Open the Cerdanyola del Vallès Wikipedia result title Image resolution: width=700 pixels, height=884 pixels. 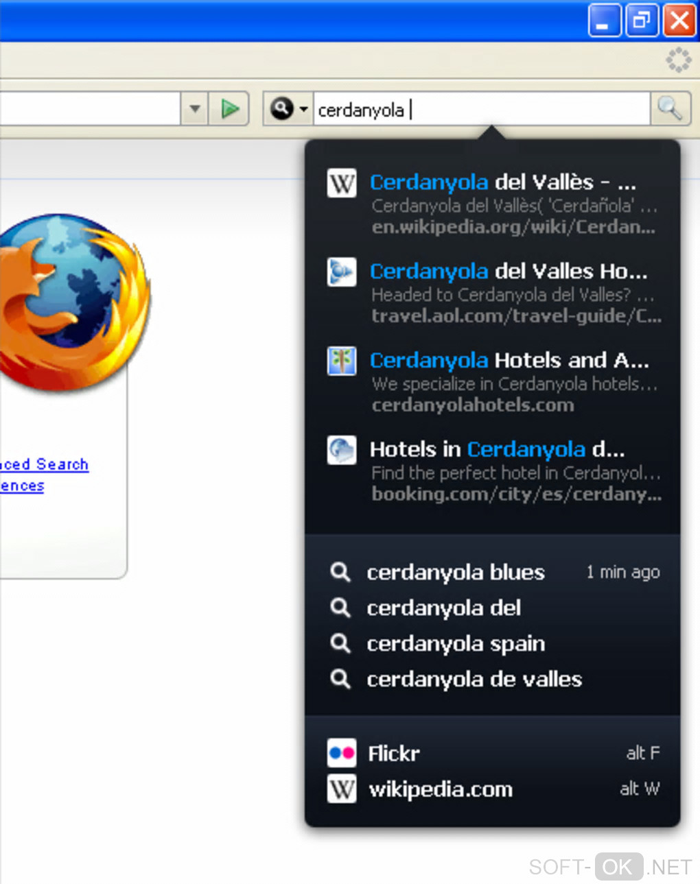503,182
